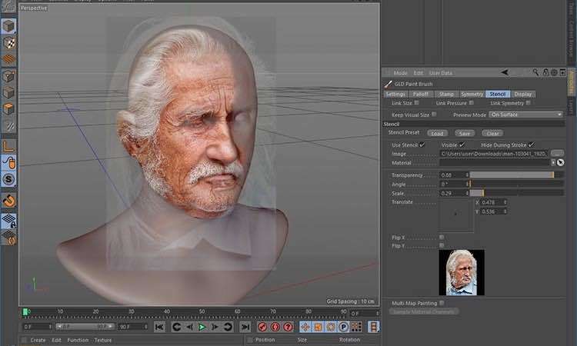
Task: Activate the Snap magnet icon
Action: (x=8, y=201)
